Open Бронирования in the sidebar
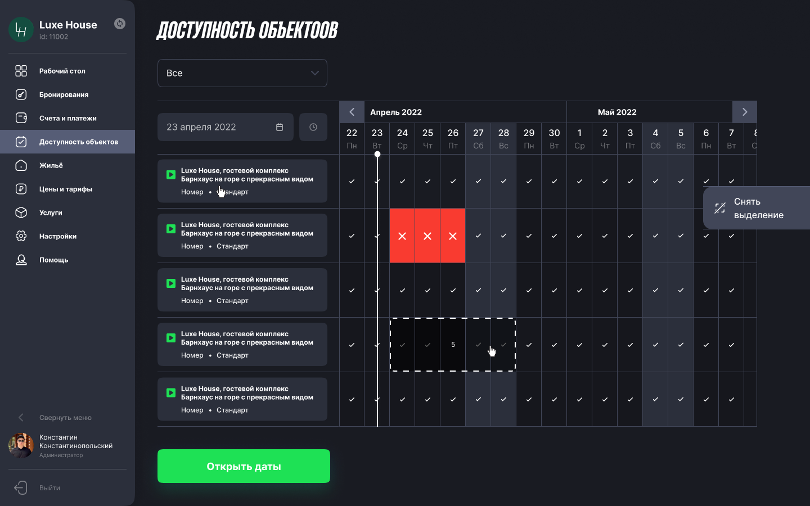 tap(64, 94)
